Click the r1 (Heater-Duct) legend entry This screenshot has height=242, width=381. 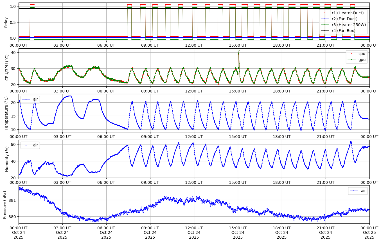coord(348,13)
